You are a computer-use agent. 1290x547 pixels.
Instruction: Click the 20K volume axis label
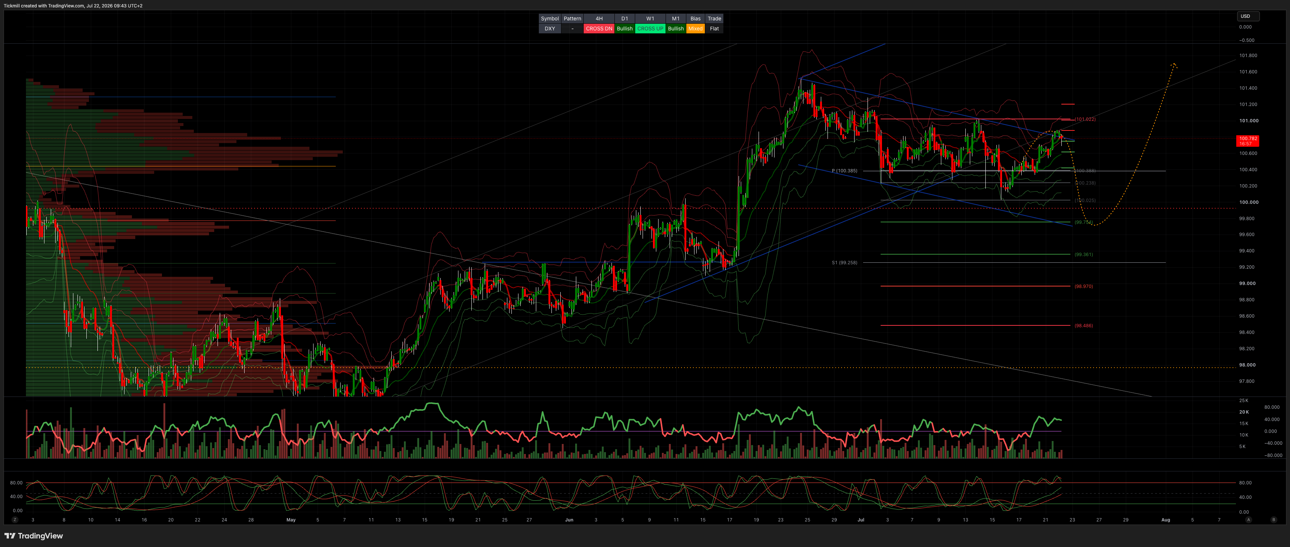(x=1243, y=412)
